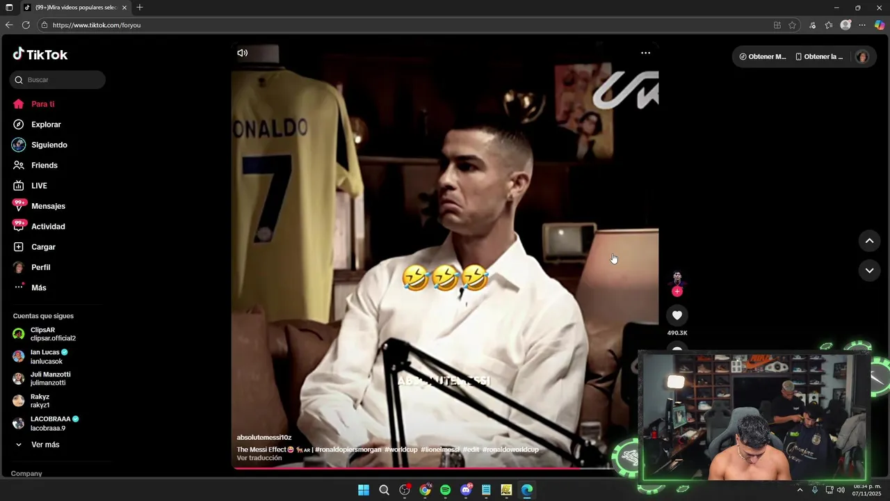Image resolution: width=890 pixels, height=501 pixels.
Task: Expand the system tray hidden icons chevron
Action: tap(800, 490)
